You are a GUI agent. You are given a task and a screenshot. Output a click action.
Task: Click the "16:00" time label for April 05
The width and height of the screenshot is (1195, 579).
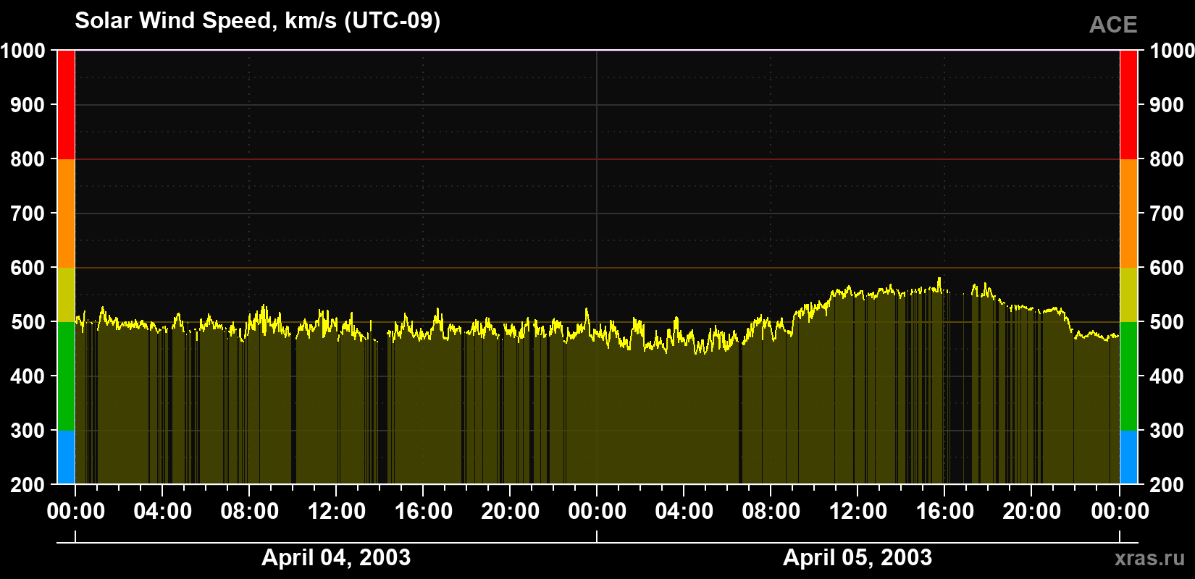pyautogui.click(x=945, y=512)
